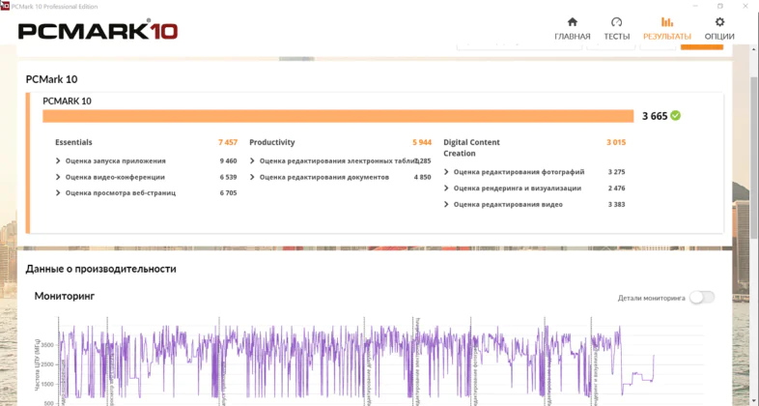This screenshot has height=406, width=759.
Task: Open the ГЛАВНАЯ home tab
Action: (573, 29)
